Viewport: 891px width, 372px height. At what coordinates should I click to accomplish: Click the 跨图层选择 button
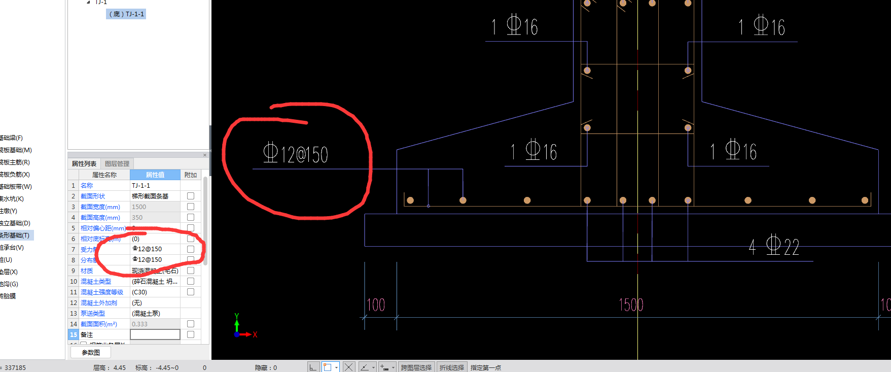(x=416, y=367)
